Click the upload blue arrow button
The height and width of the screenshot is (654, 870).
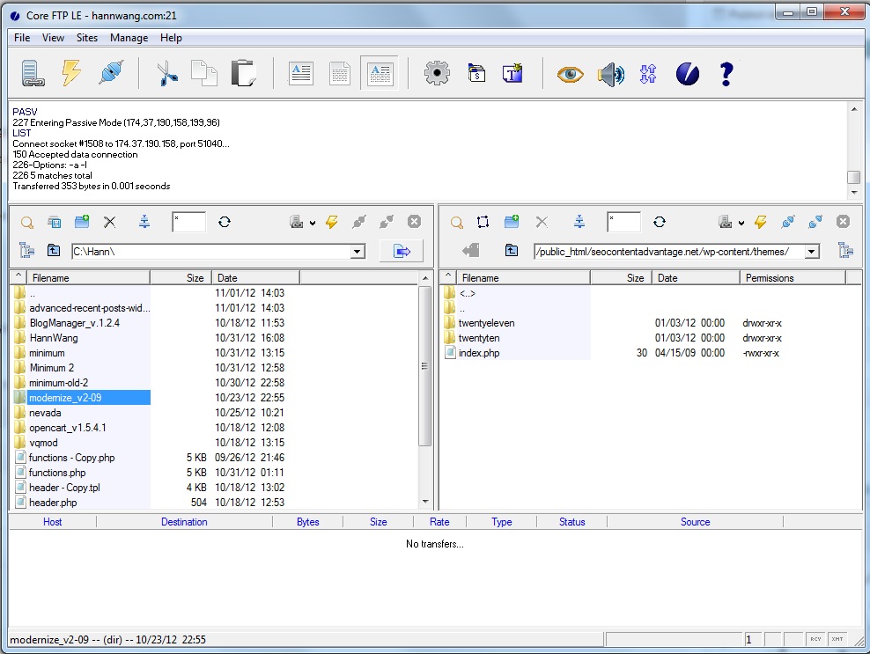coord(402,251)
